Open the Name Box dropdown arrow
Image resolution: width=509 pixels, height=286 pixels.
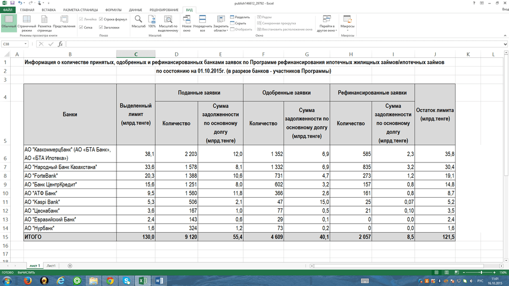(25, 44)
